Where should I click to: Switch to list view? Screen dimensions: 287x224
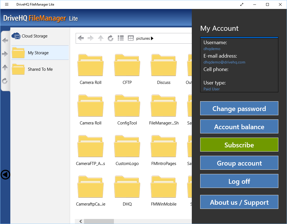(x=121, y=38)
